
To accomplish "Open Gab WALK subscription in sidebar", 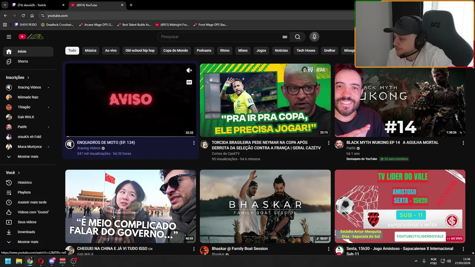I will point(28,117).
